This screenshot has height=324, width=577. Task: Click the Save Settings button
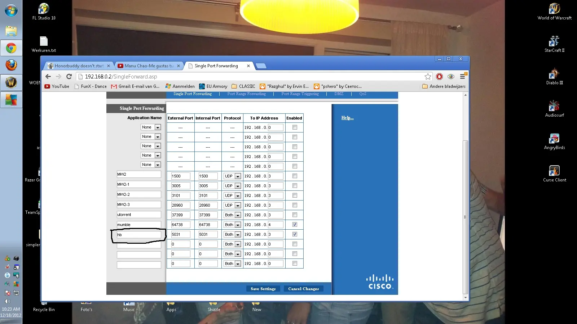click(263, 289)
